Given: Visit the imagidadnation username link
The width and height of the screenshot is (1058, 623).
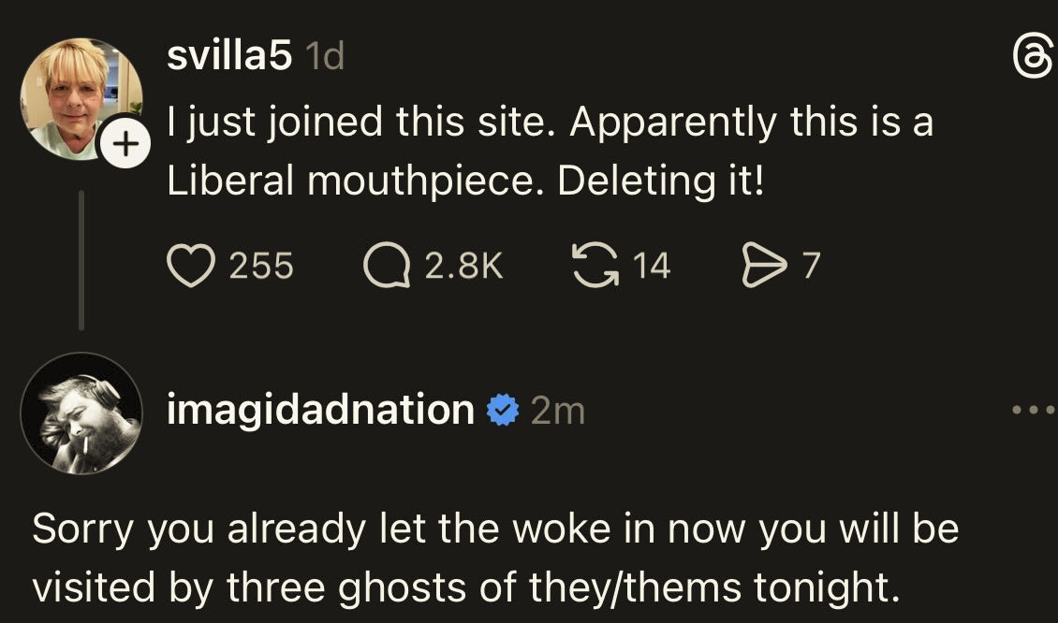Looking at the screenshot, I should [x=320, y=410].
